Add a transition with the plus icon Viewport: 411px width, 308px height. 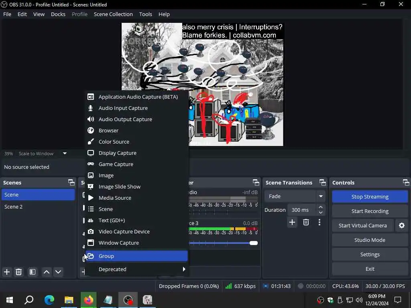(x=292, y=222)
